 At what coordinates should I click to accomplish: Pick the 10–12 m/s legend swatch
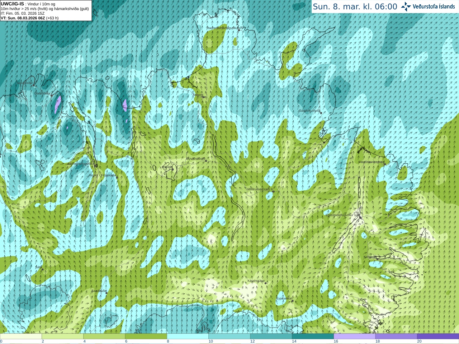click(x=229, y=336)
